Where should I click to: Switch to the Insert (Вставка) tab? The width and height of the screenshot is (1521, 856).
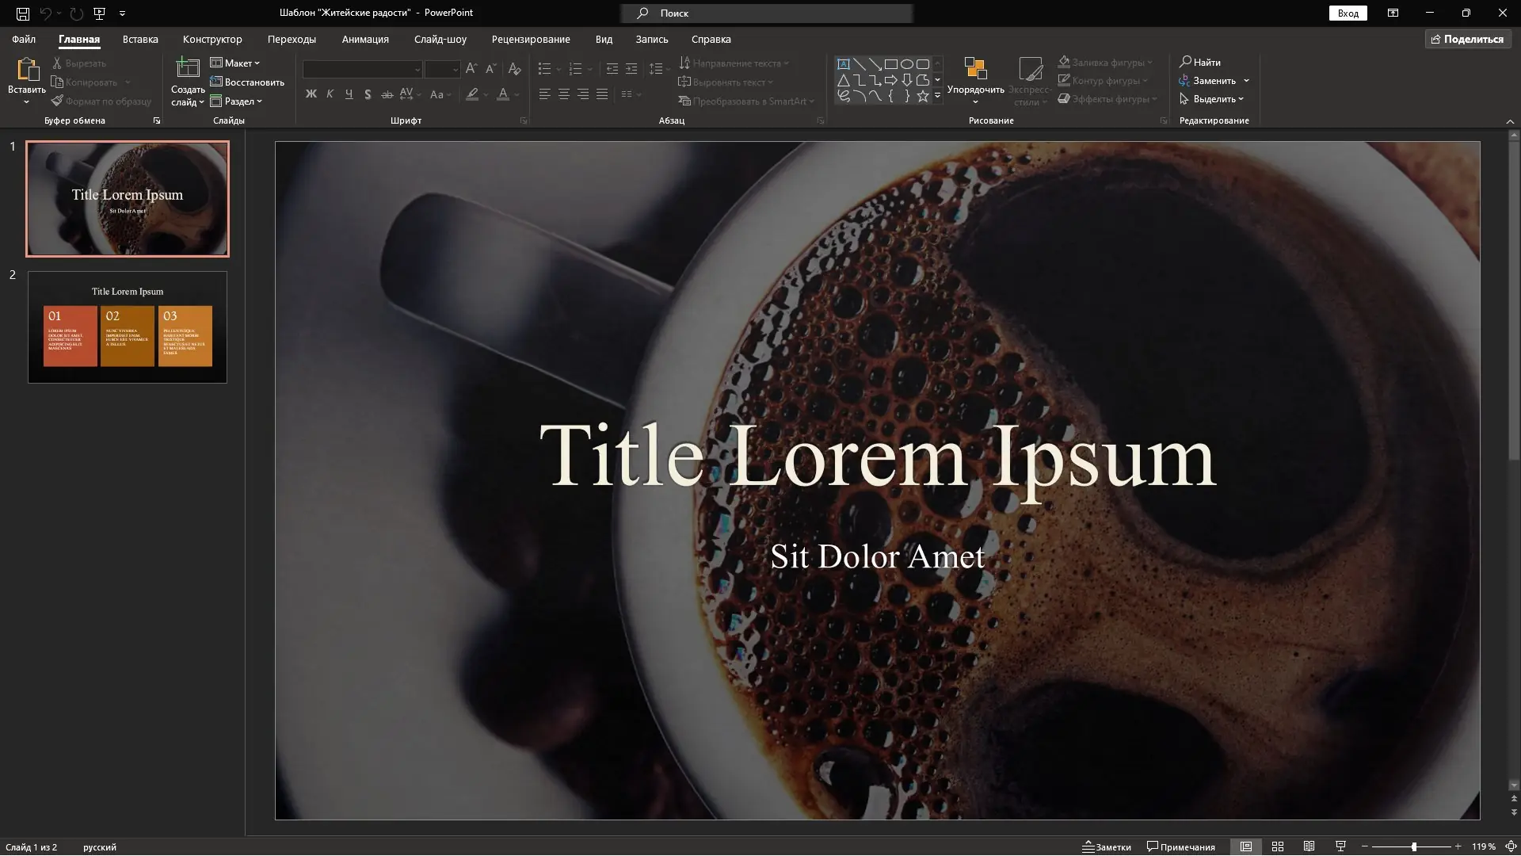(x=140, y=39)
